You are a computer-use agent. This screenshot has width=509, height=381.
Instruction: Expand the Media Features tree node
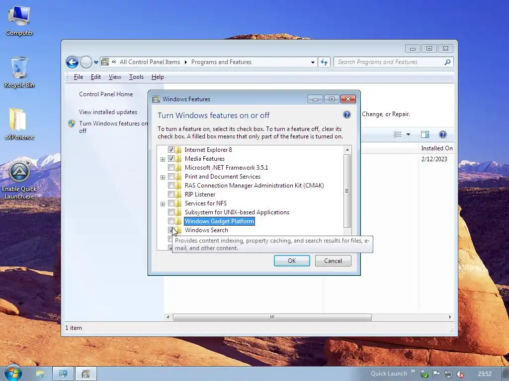click(x=163, y=159)
